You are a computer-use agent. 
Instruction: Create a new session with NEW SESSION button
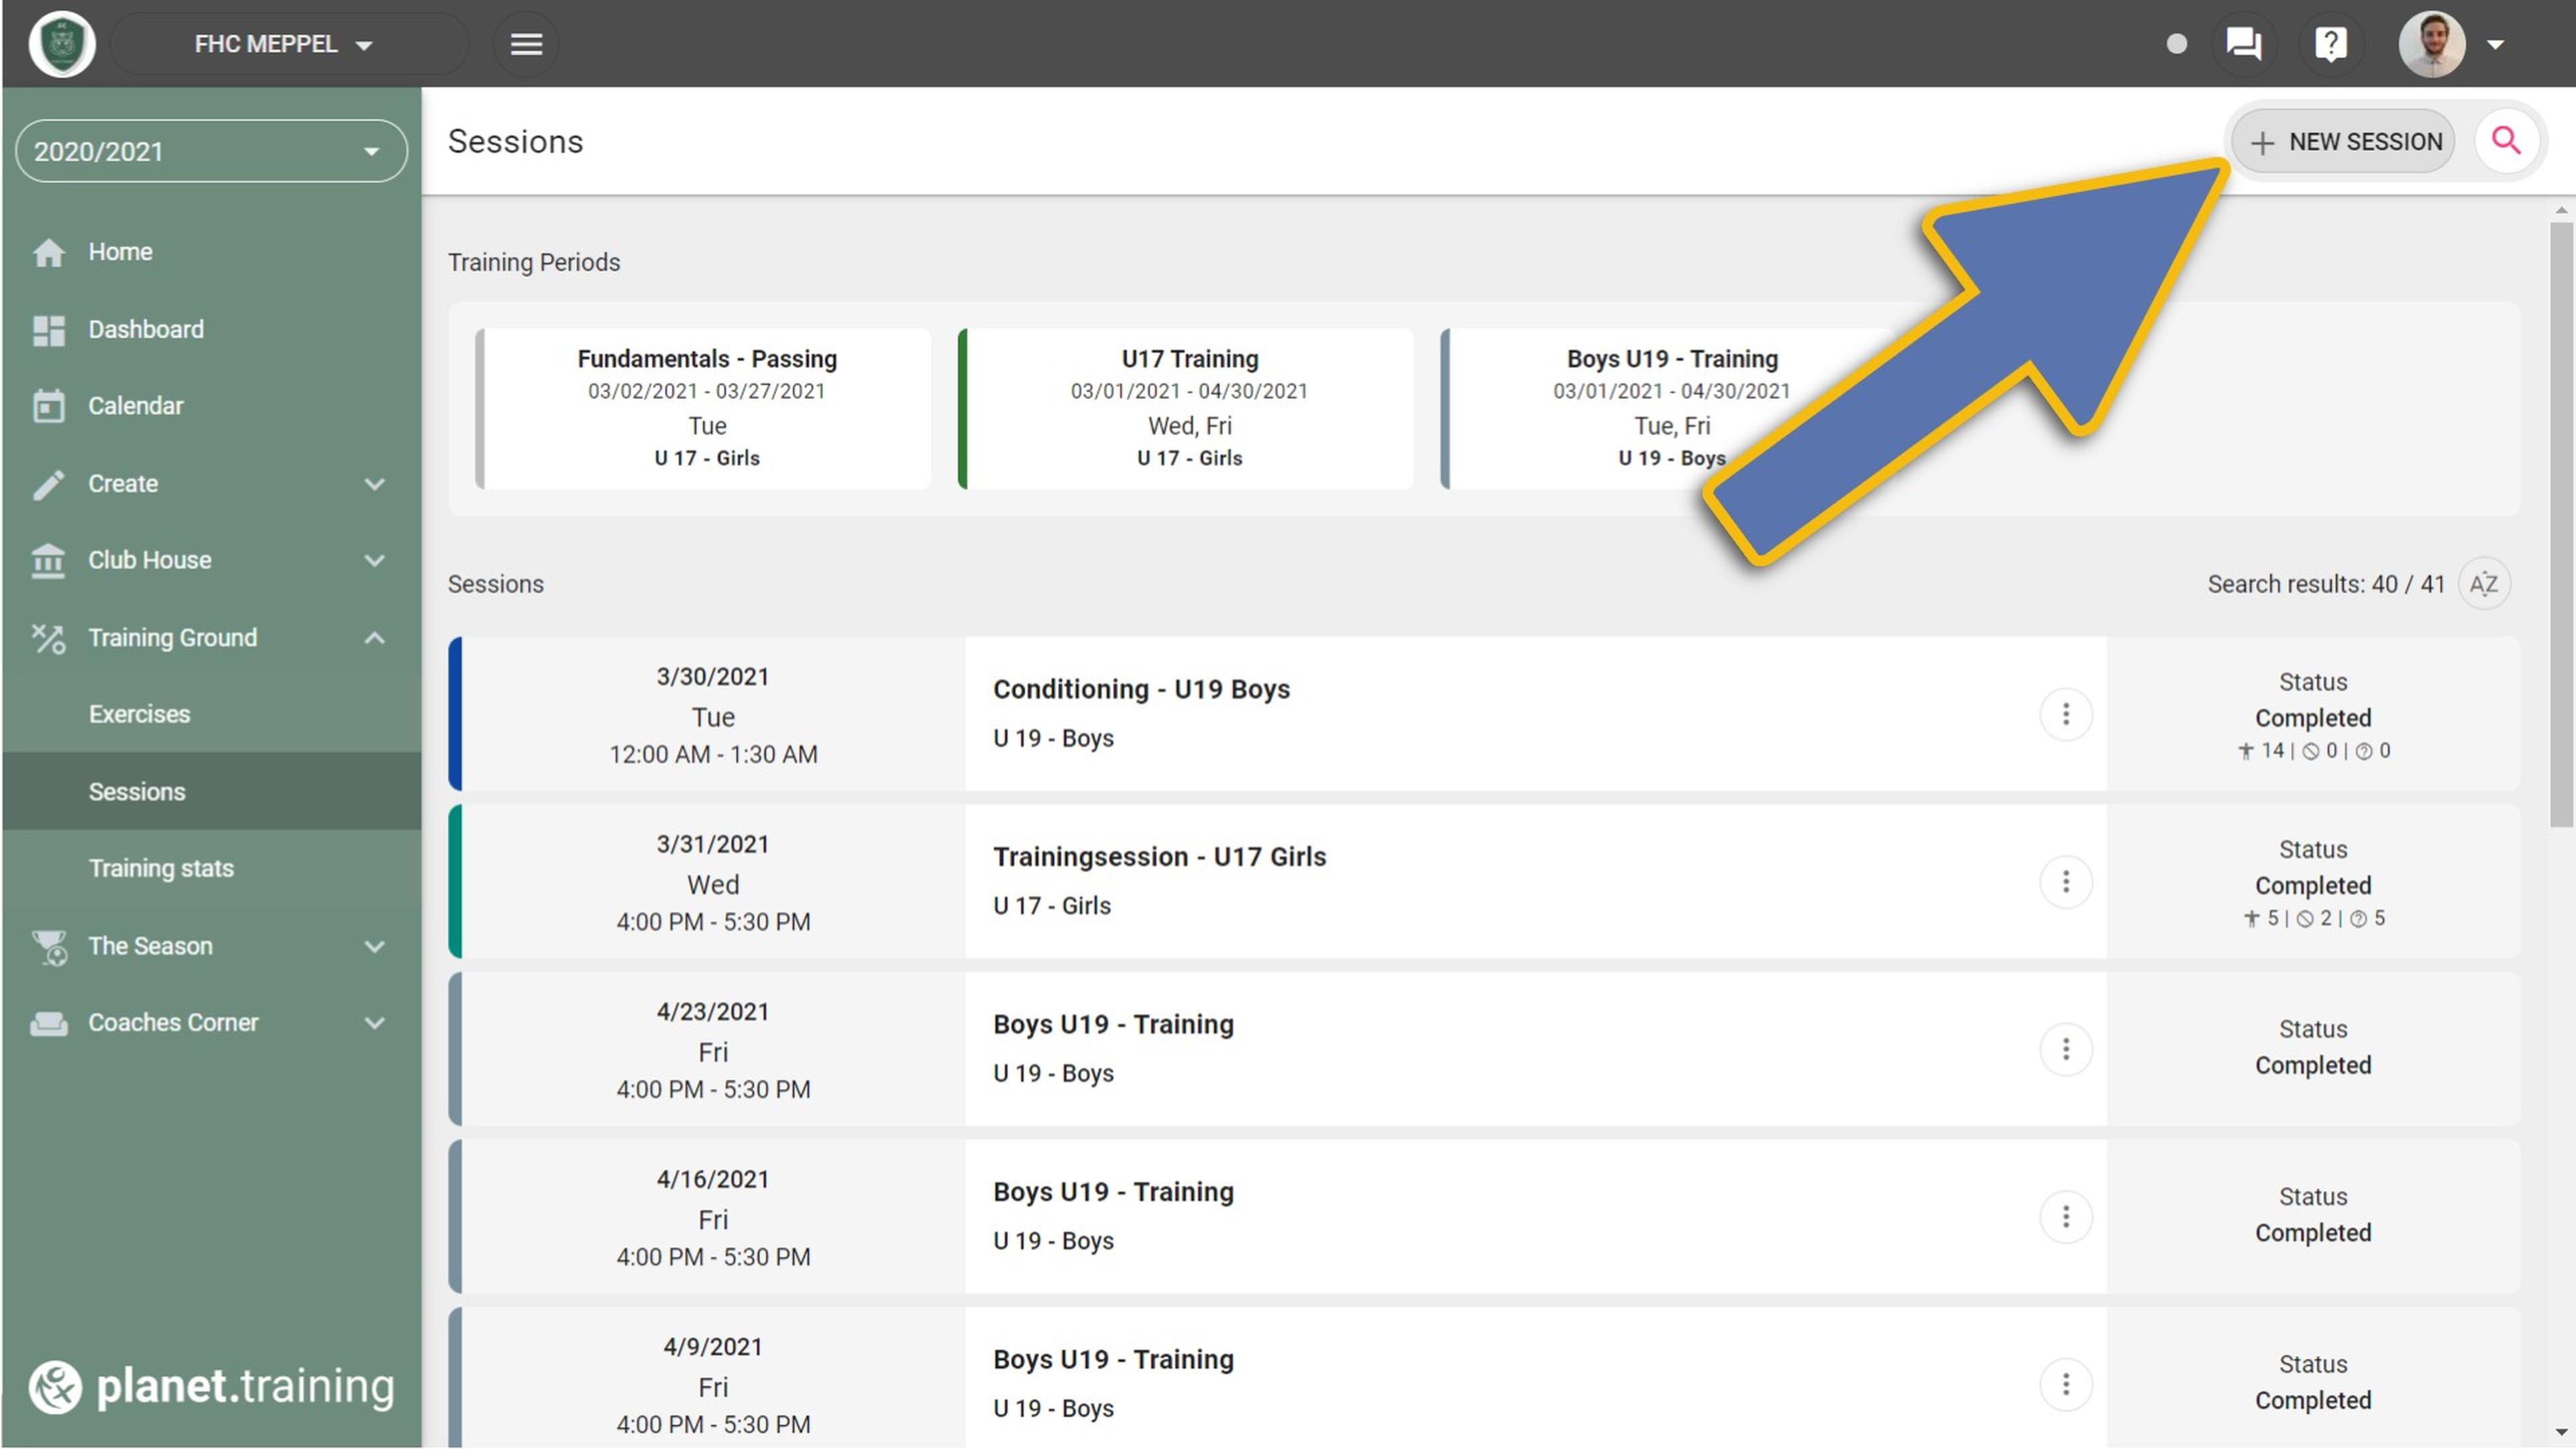[2343, 141]
